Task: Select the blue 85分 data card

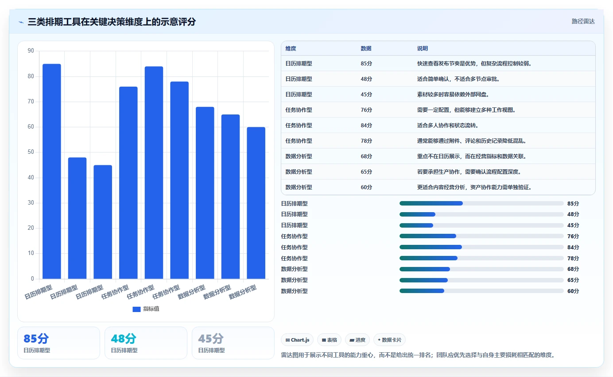Action: pos(58,343)
